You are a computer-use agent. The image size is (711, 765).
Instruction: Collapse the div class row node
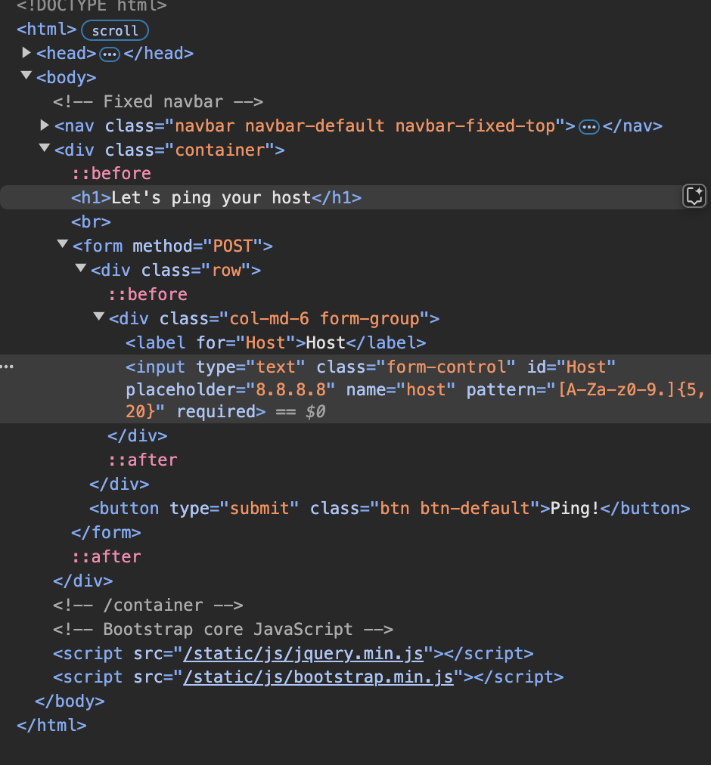[81, 268]
